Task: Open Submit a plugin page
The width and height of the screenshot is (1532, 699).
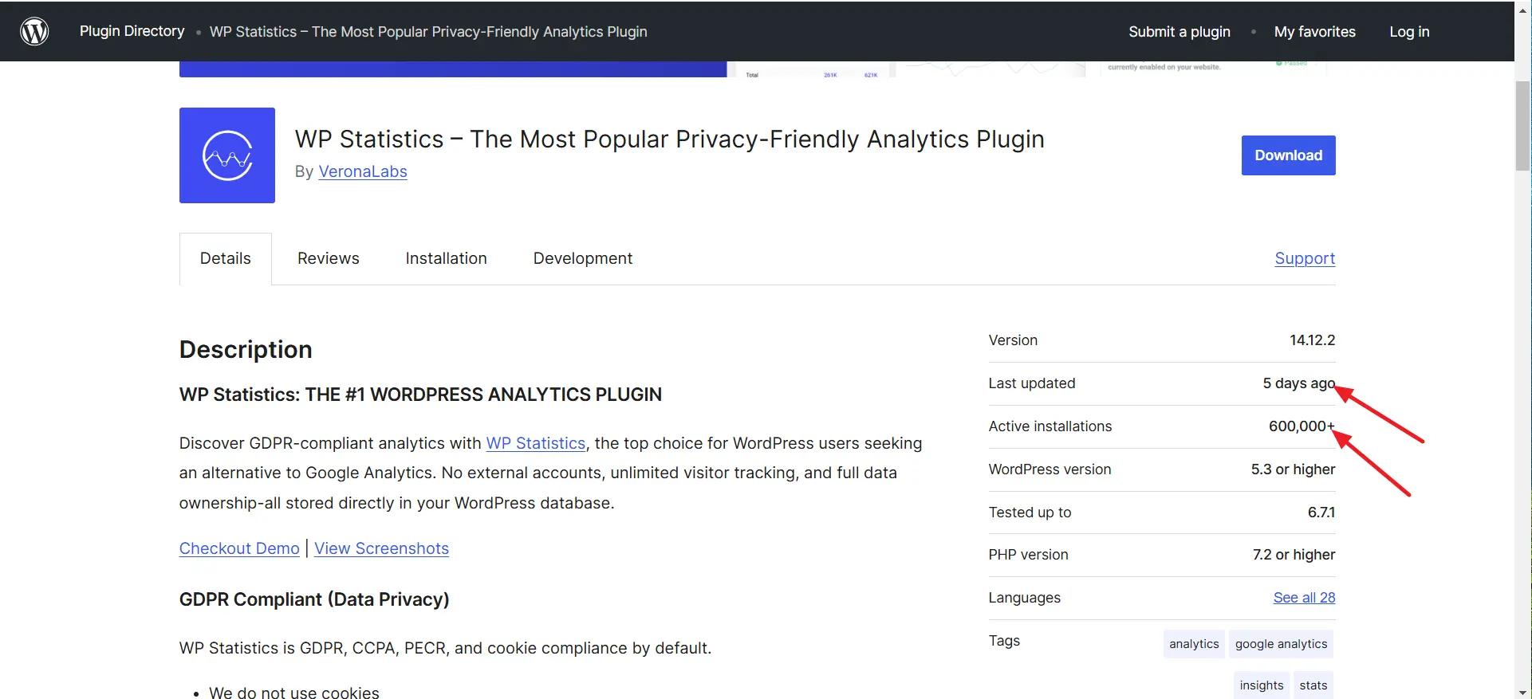Action: [x=1180, y=32]
